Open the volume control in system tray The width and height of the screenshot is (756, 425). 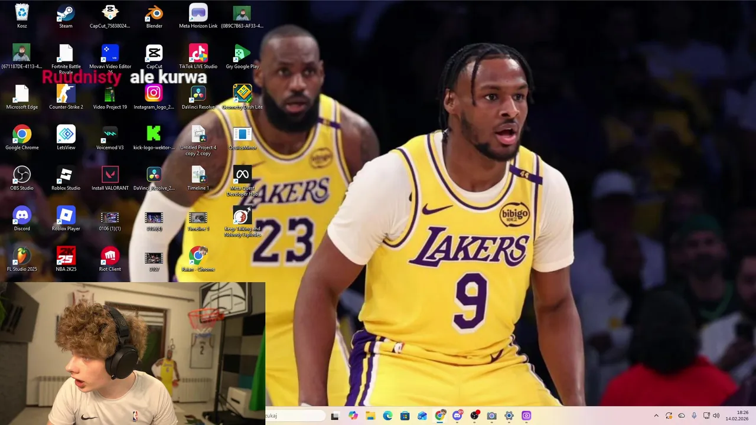[x=716, y=416]
